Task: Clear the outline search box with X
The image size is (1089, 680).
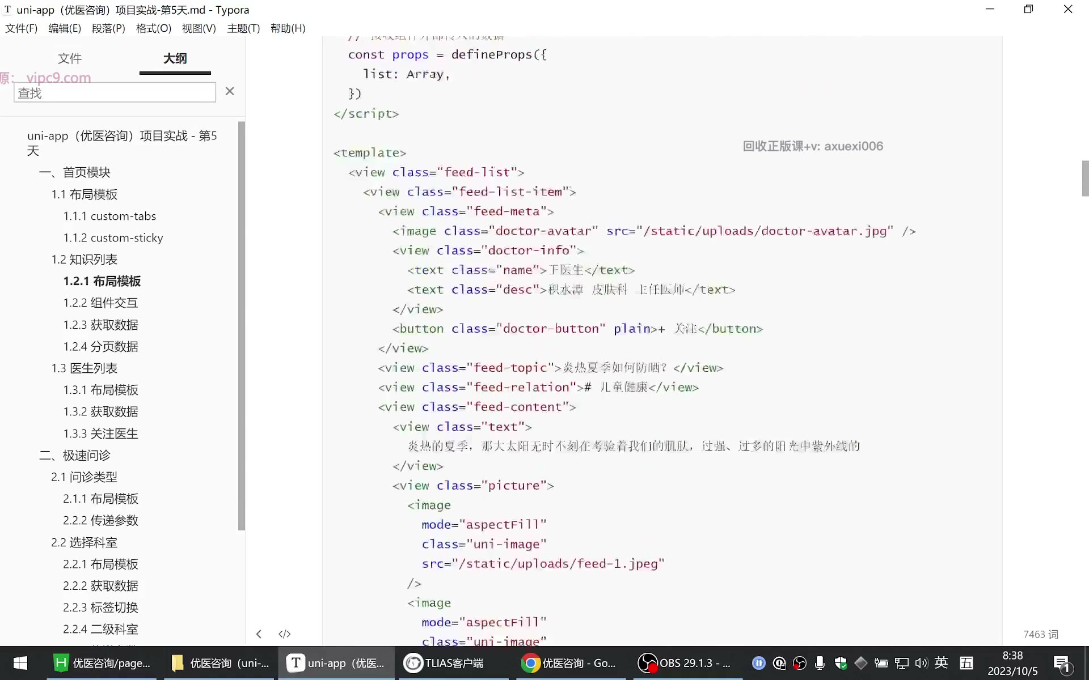Action: click(230, 91)
